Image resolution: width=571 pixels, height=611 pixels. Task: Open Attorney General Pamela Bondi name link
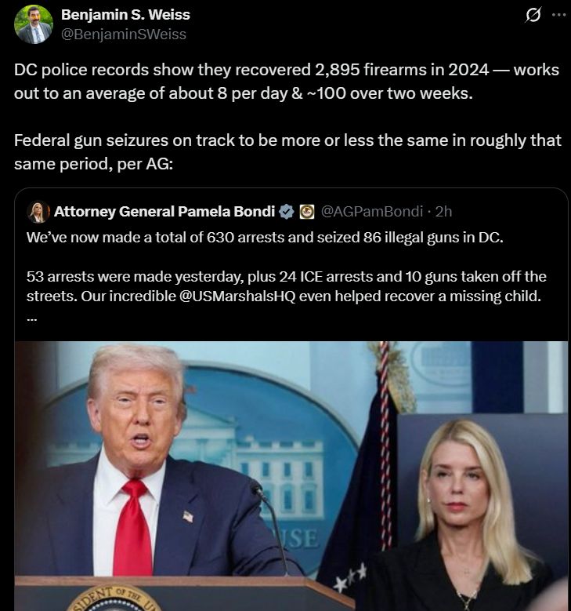pos(164,211)
